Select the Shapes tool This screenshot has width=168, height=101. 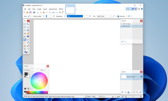click(x=26, y=52)
